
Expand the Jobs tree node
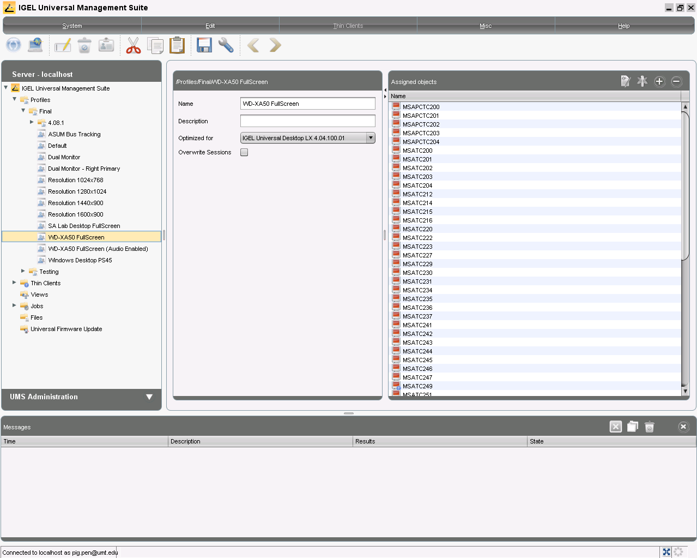[15, 305]
